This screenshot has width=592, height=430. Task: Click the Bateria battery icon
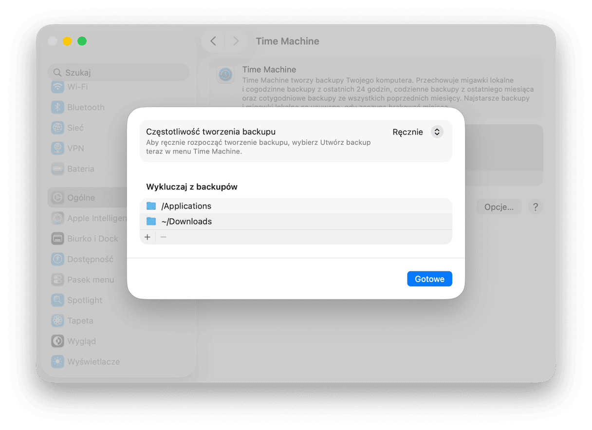pyautogui.click(x=58, y=169)
